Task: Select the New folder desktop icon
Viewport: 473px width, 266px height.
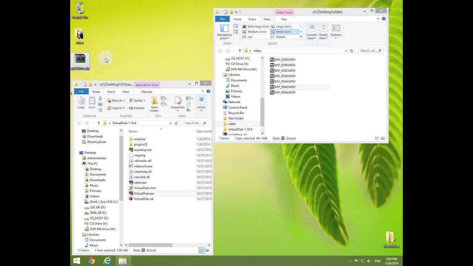Action: pos(391,239)
